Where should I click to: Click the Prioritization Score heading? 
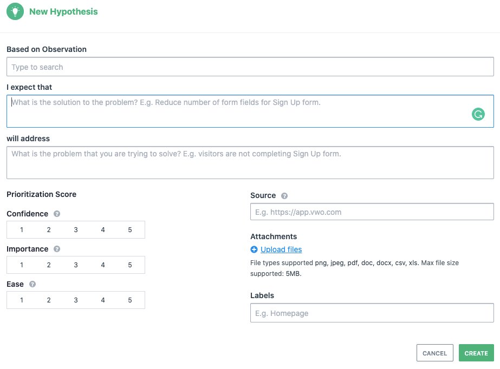coord(42,194)
